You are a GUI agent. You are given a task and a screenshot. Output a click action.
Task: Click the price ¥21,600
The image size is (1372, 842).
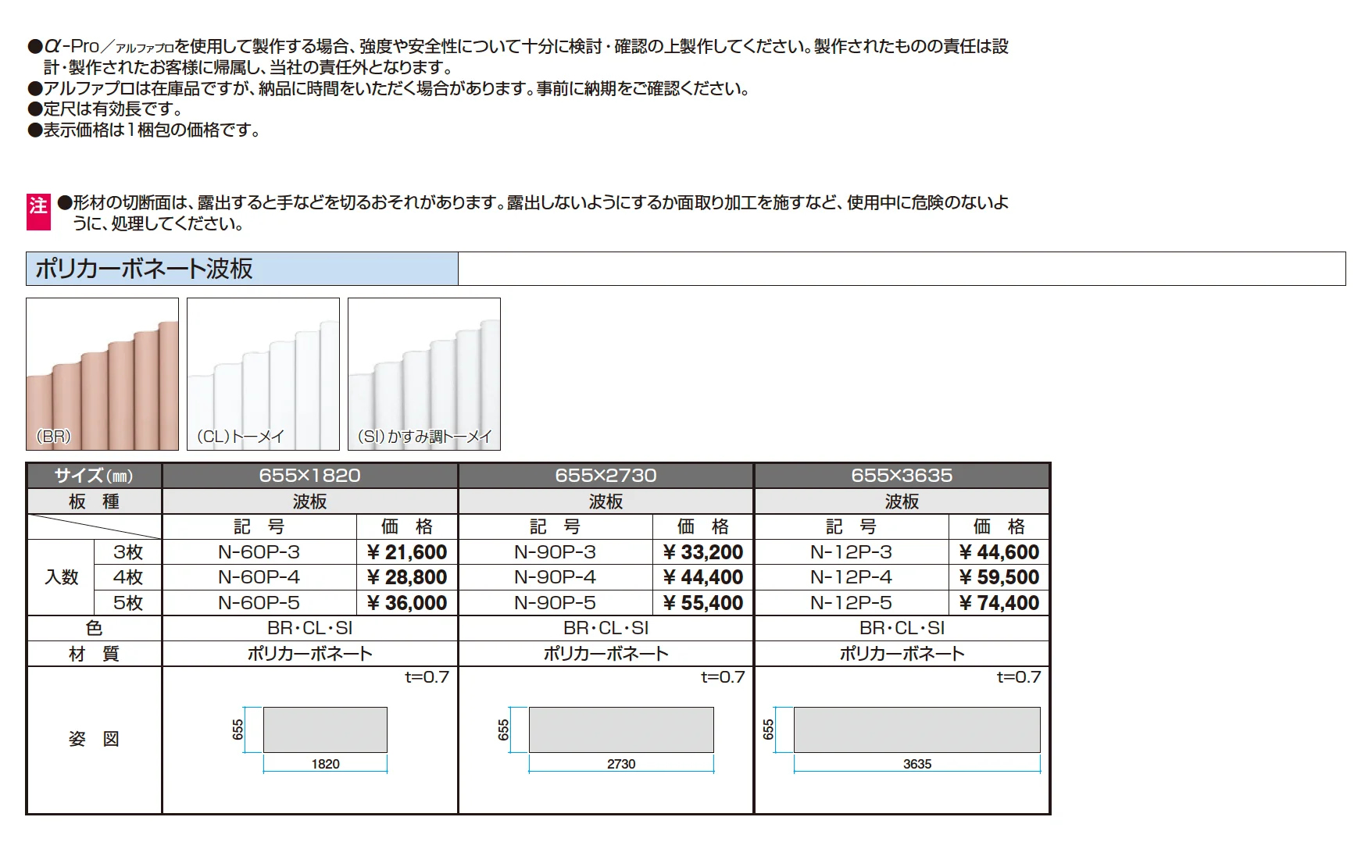coord(407,552)
